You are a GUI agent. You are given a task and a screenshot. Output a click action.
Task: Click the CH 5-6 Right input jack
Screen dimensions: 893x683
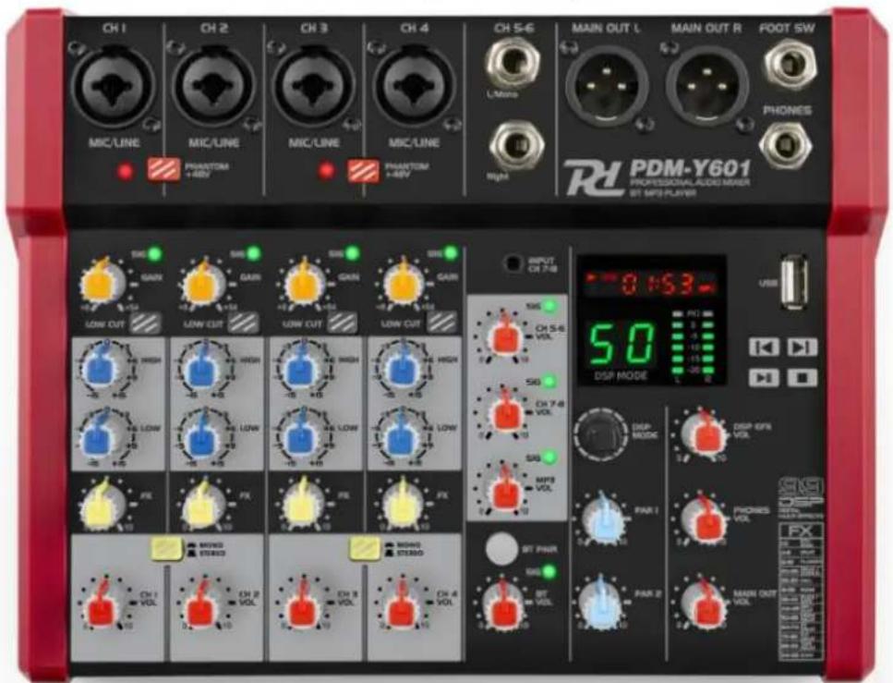tap(516, 145)
